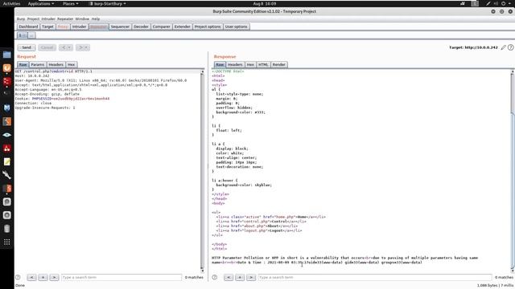515x289 pixels.
Task: Switch to the Sequencer tab
Action: click(120, 26)
